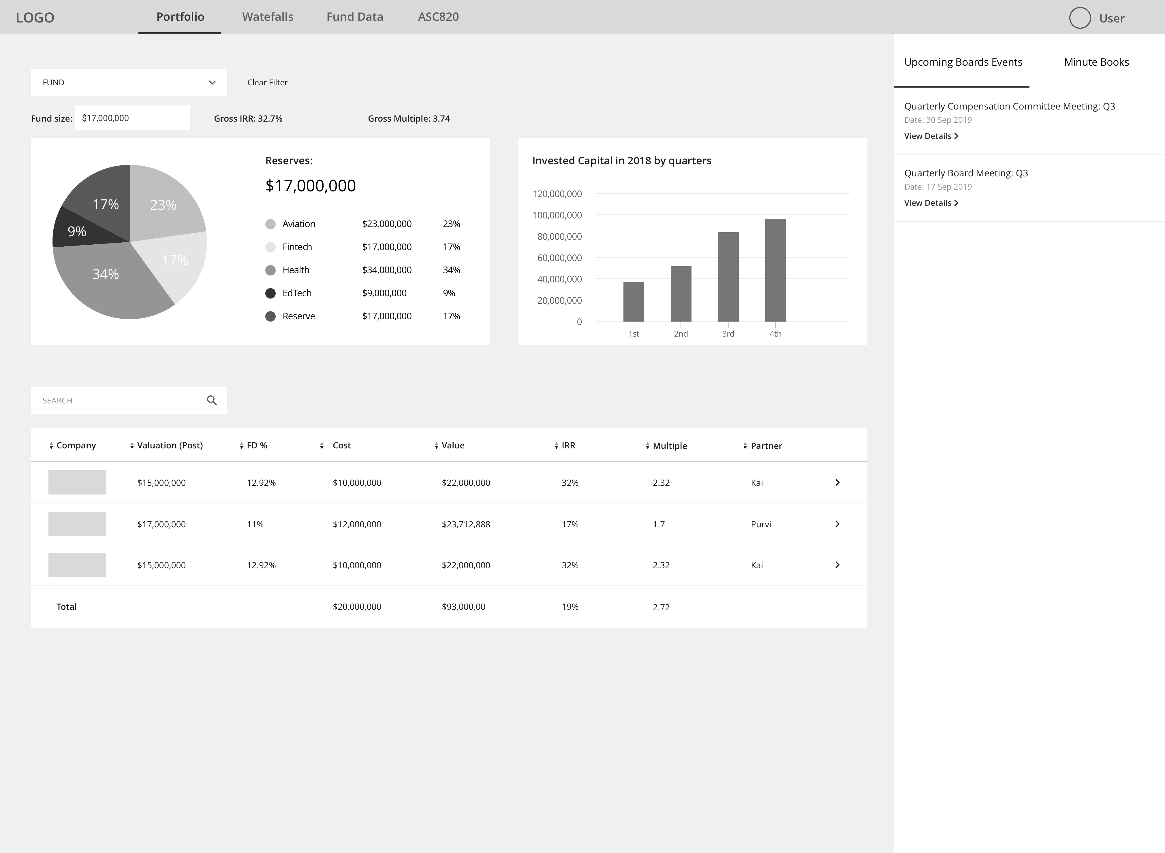Screen dimensions: 1165x853
Task: Expand first company row with Kai partner
Action: point(837,482)
